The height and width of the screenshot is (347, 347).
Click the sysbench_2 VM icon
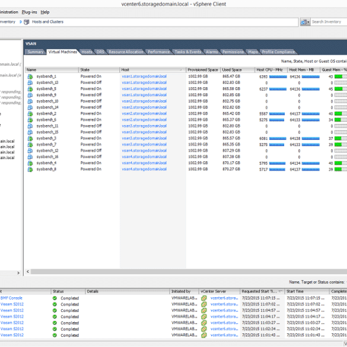click(30, 114)
